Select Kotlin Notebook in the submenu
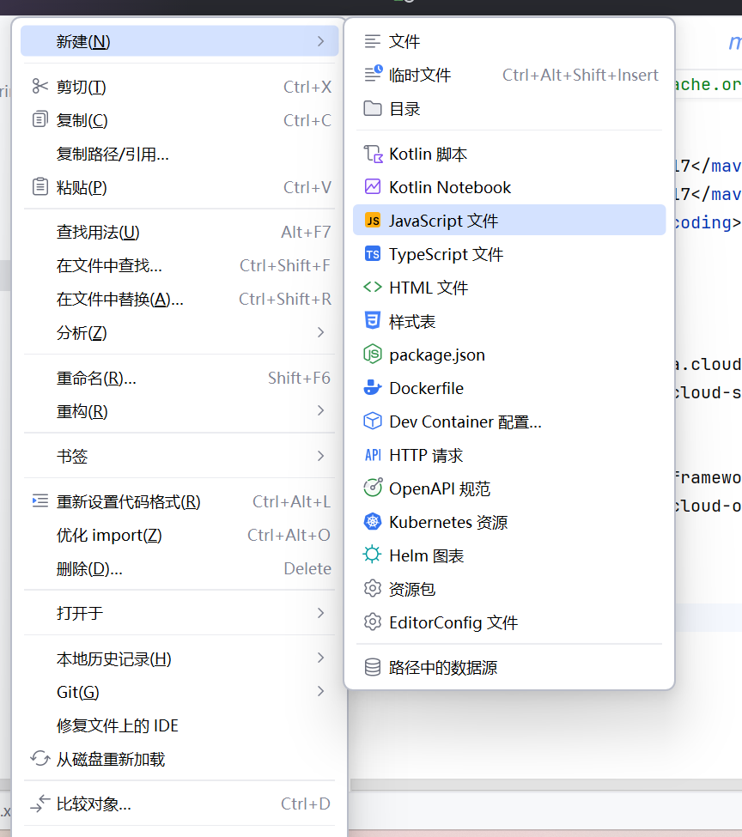Screen dimensions: 742x837 click(x=509, y=187)
